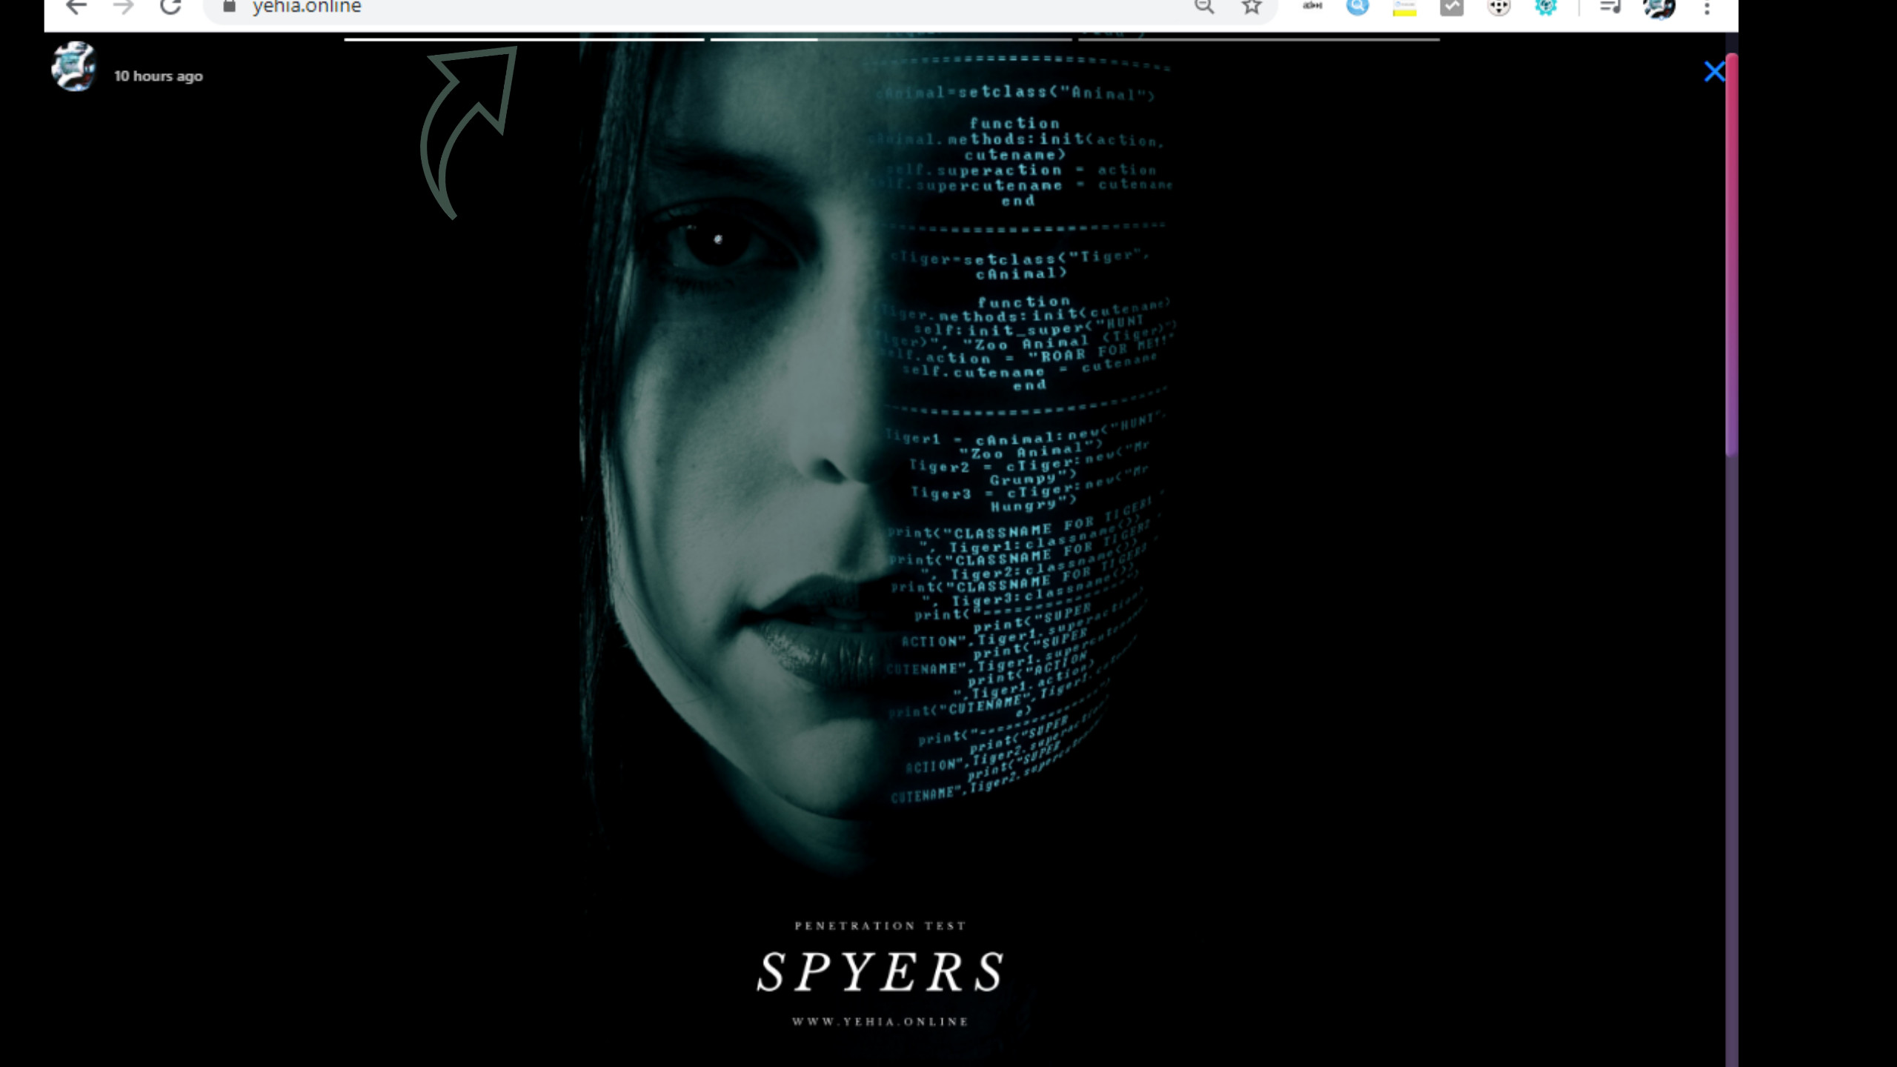
Task: Bookmark this page with star icon
Action: pos(1252,7)
